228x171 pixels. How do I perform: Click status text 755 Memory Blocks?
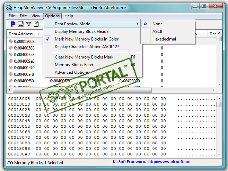pyautogui.click(x=25, y=162)
